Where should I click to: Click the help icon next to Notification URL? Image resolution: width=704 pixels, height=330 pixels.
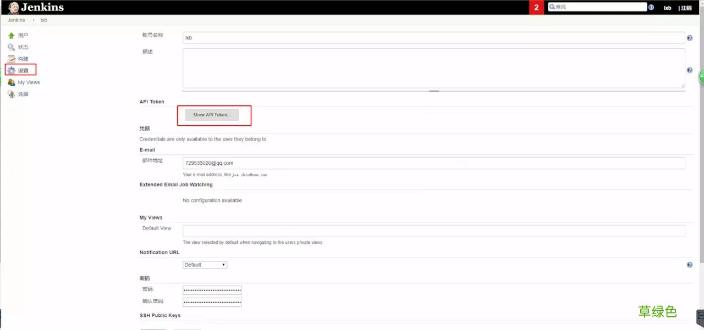[x=690, y=264]
